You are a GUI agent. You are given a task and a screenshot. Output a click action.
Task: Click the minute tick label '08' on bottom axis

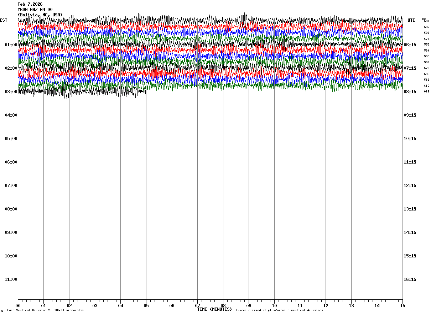tap(223, 306)
